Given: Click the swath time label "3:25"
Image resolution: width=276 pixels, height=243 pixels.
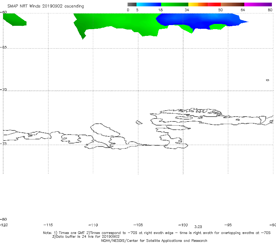Looking at the screenshot, I should pos(198,227).
